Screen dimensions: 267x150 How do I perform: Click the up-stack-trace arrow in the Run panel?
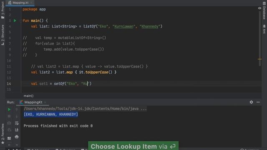17,110
